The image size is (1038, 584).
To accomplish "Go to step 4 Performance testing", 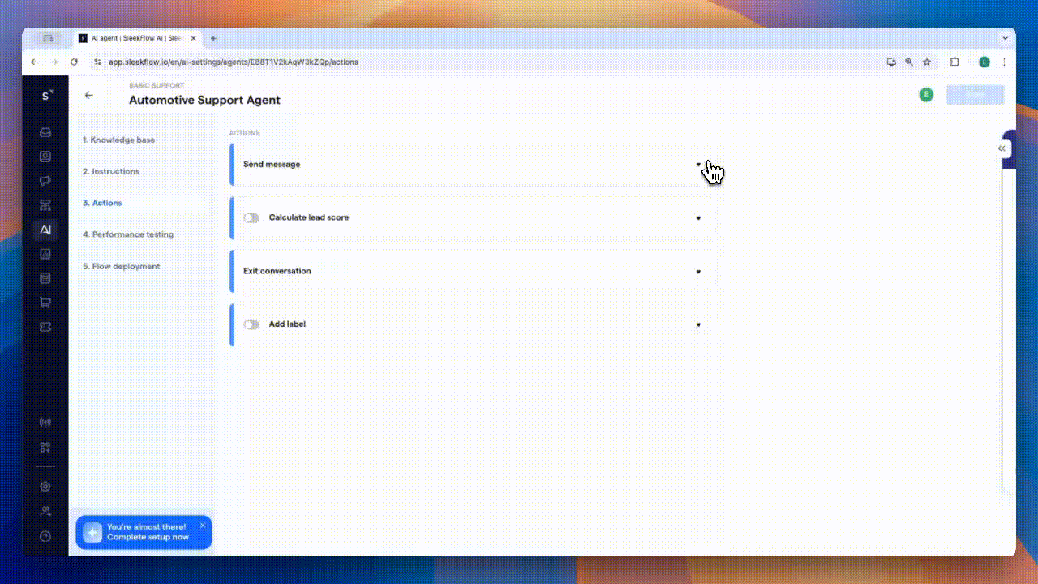I will click(128, 234).
